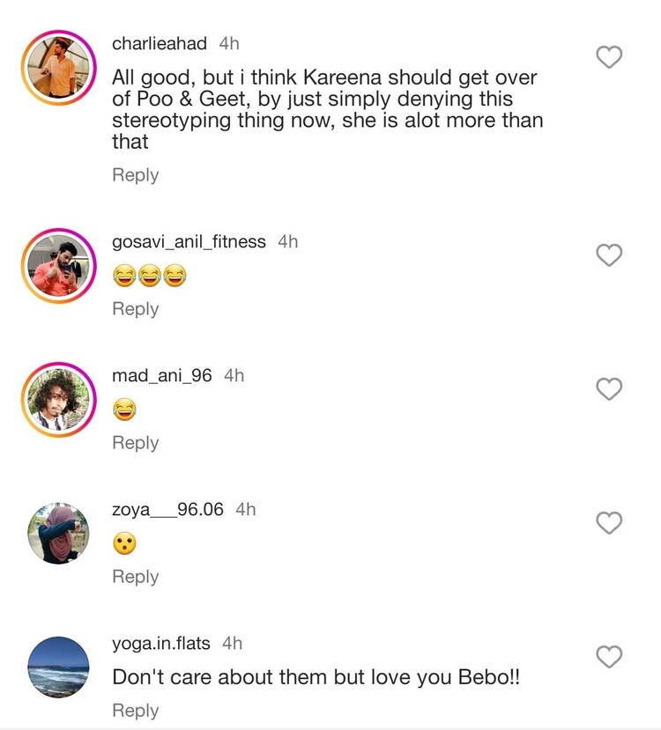This screenshot has height=730, width=661.
Task: Open charlieahad's profile picture
Action: pos(59,69)
